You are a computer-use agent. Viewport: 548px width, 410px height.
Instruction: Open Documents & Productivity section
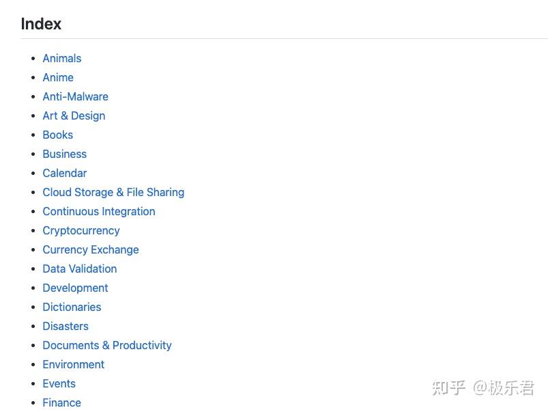coord(107,345)
